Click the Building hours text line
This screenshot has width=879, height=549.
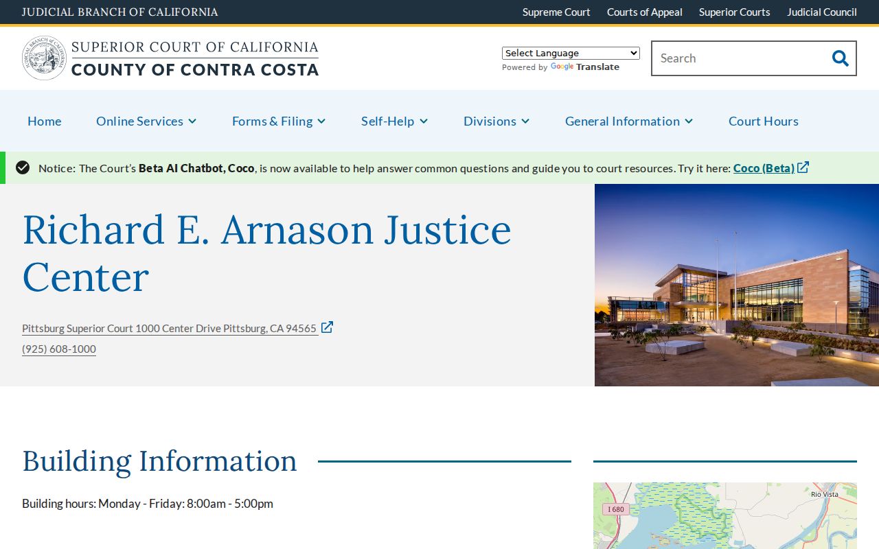148,503
